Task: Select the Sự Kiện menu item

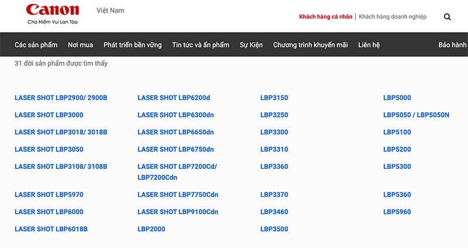Action: pyautogui.click(x=251, y=45)
